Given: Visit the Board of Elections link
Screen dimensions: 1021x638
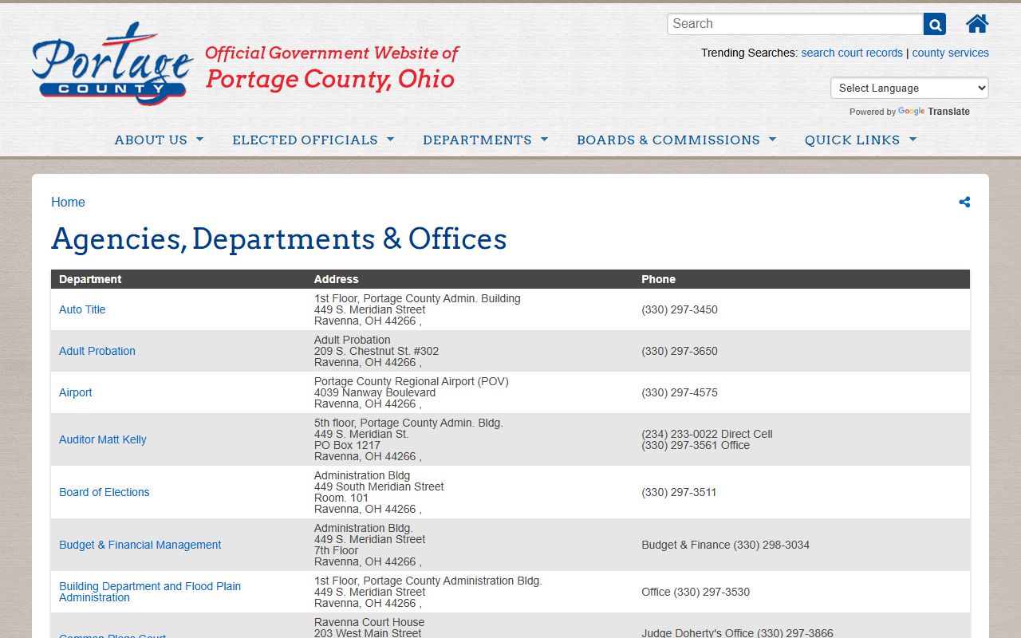Looking at the screenshot, I should [x=104, y=492].
